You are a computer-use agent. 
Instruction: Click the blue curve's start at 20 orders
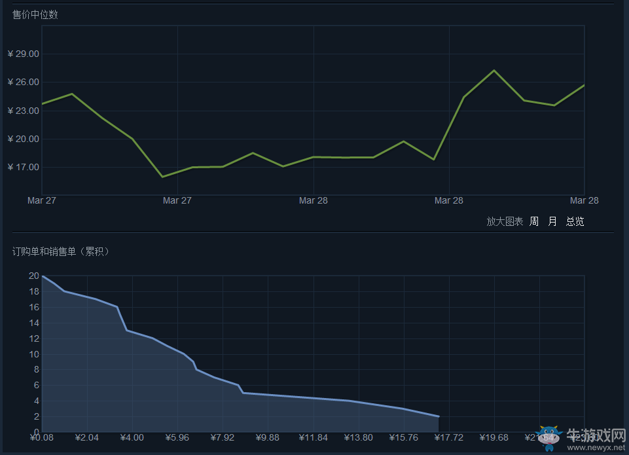click(43, 276)
